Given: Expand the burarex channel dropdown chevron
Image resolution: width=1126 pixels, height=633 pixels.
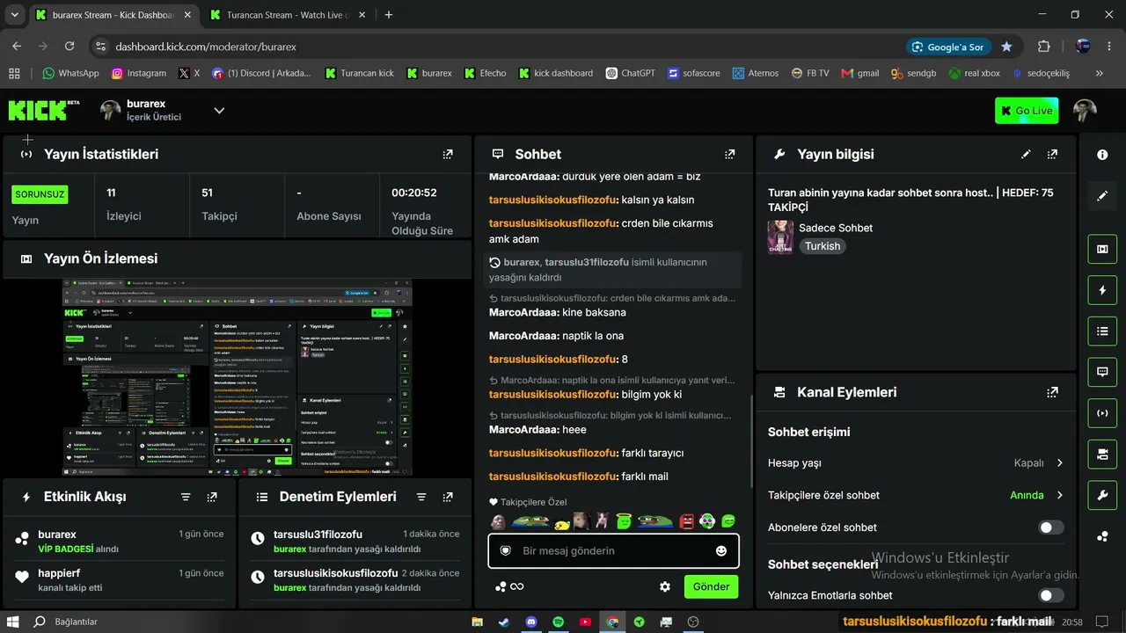Looking at the screenshot, I should click(x=219, y=111).
